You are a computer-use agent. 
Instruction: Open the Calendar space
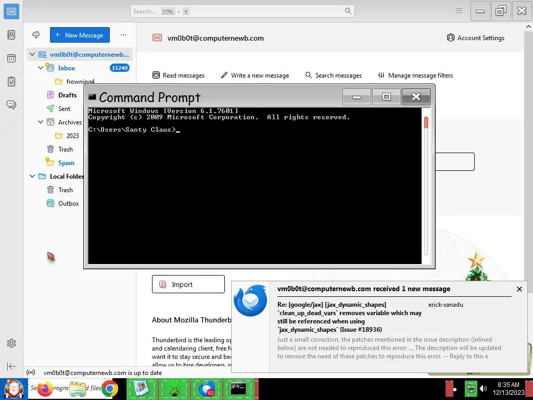click(x=11, y=58)
